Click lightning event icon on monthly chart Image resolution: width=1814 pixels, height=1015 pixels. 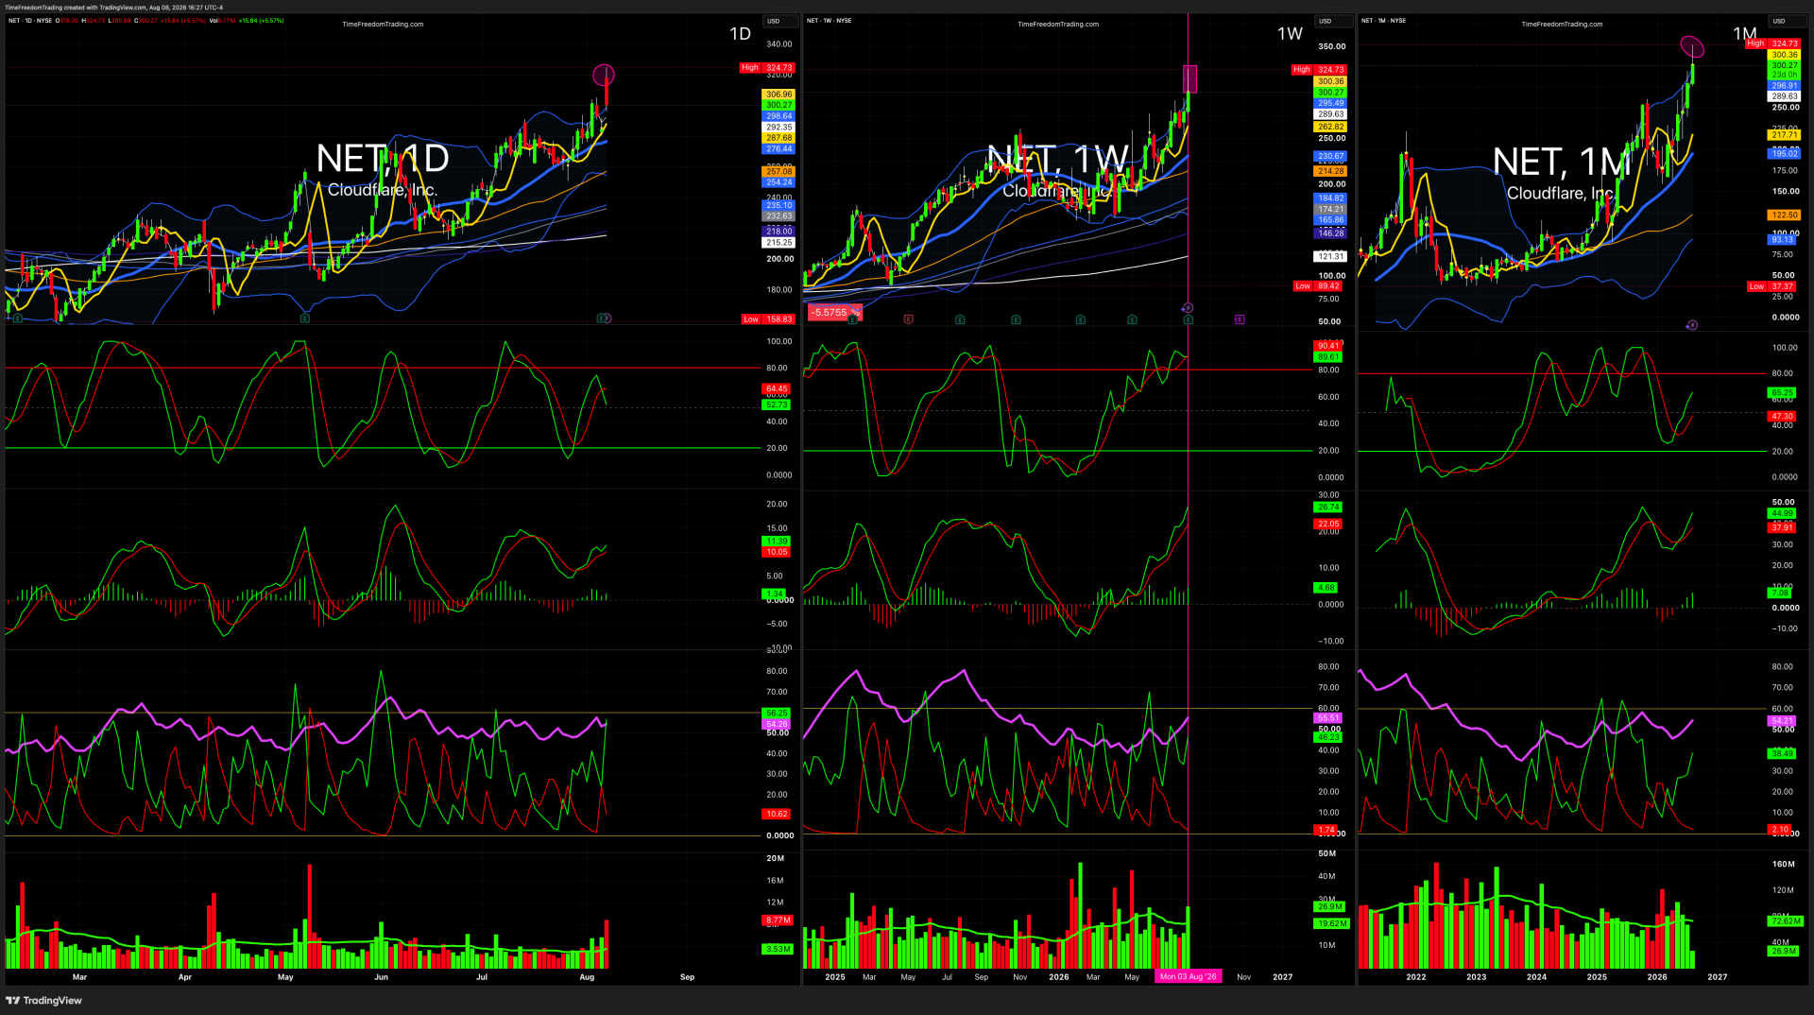(x=1691, y=325)
